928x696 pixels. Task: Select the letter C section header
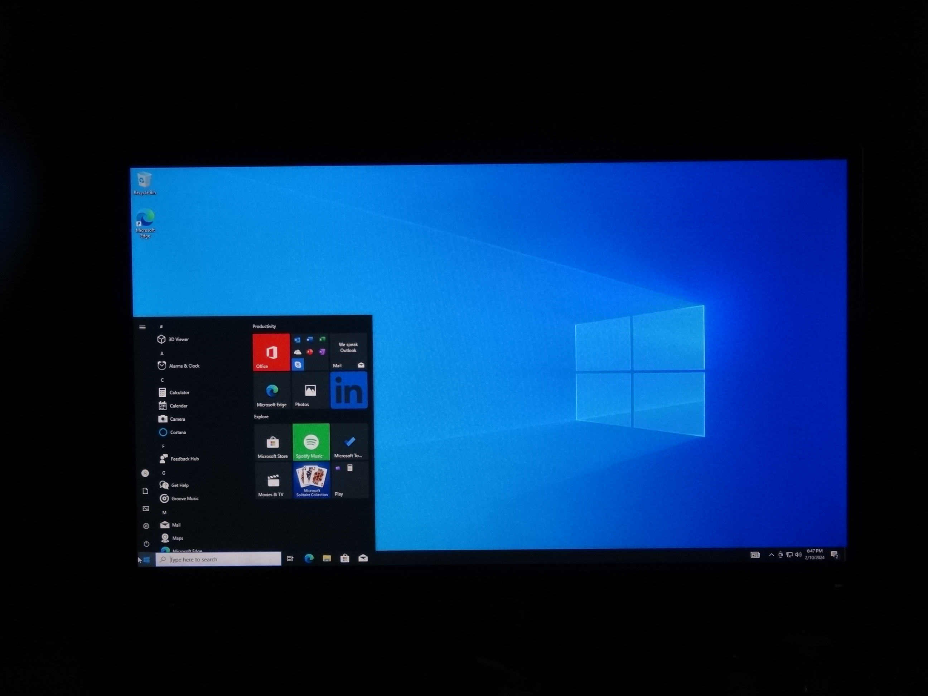coord(162,380)
